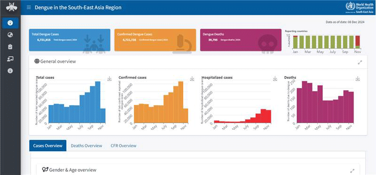
Task: Open the dashboard gauge sidebar icon
Action: pos(10,23)
